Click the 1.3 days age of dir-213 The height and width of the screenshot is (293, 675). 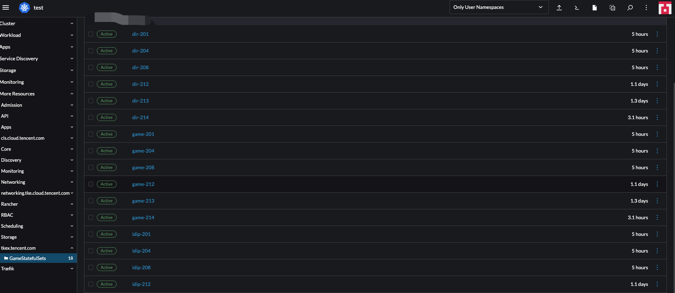point(639,101)
